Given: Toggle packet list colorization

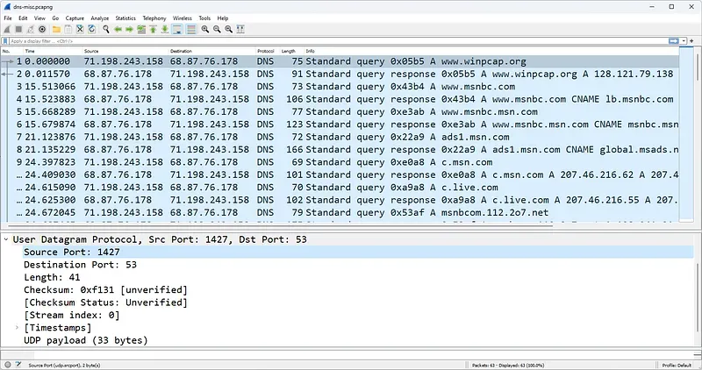Looking at the screenshot, I should coord(191,29).
